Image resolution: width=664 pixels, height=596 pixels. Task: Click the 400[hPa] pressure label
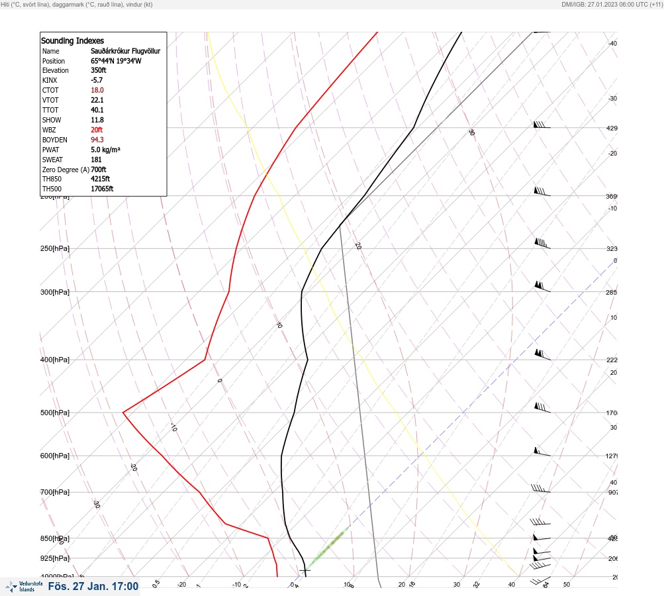[55, 360]
